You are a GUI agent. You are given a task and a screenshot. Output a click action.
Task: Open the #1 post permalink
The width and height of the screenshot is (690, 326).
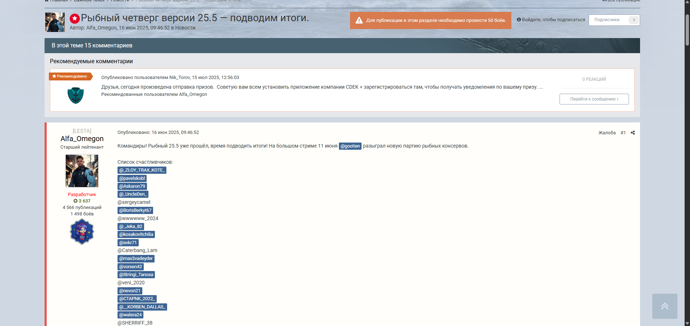(x=623, y=133)
